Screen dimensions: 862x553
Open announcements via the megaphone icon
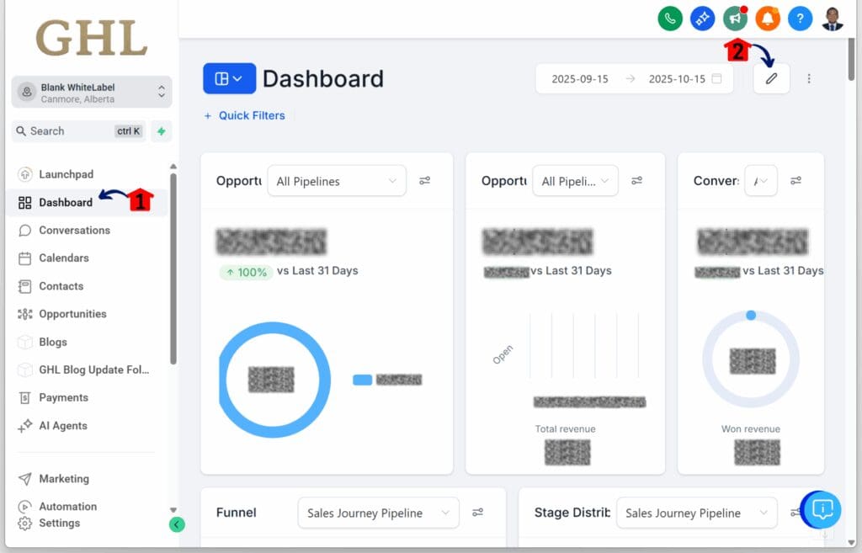pos(735,18)
